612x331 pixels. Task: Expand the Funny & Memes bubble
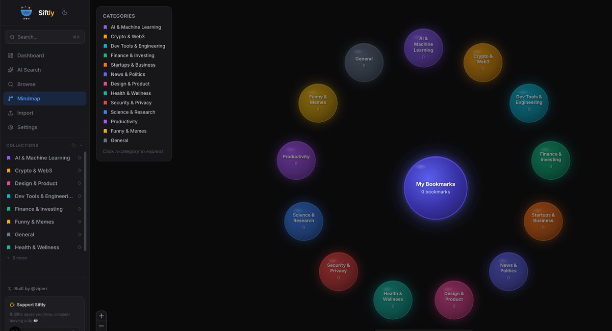coord(318,103)
